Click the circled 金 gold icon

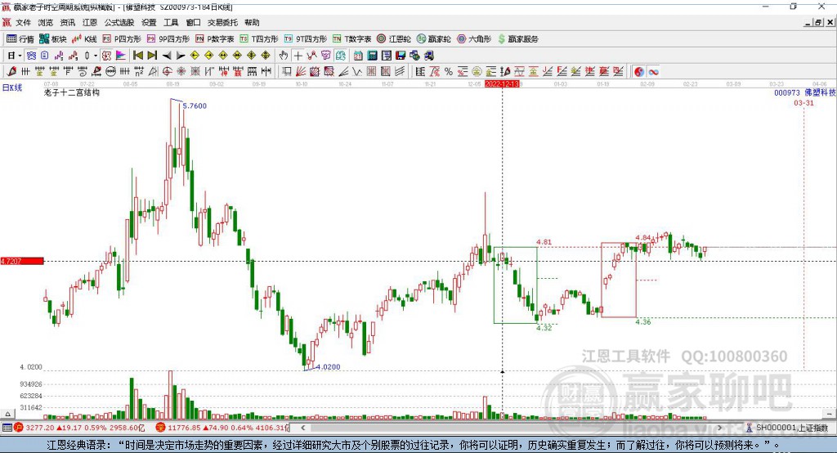coord(477,71)
